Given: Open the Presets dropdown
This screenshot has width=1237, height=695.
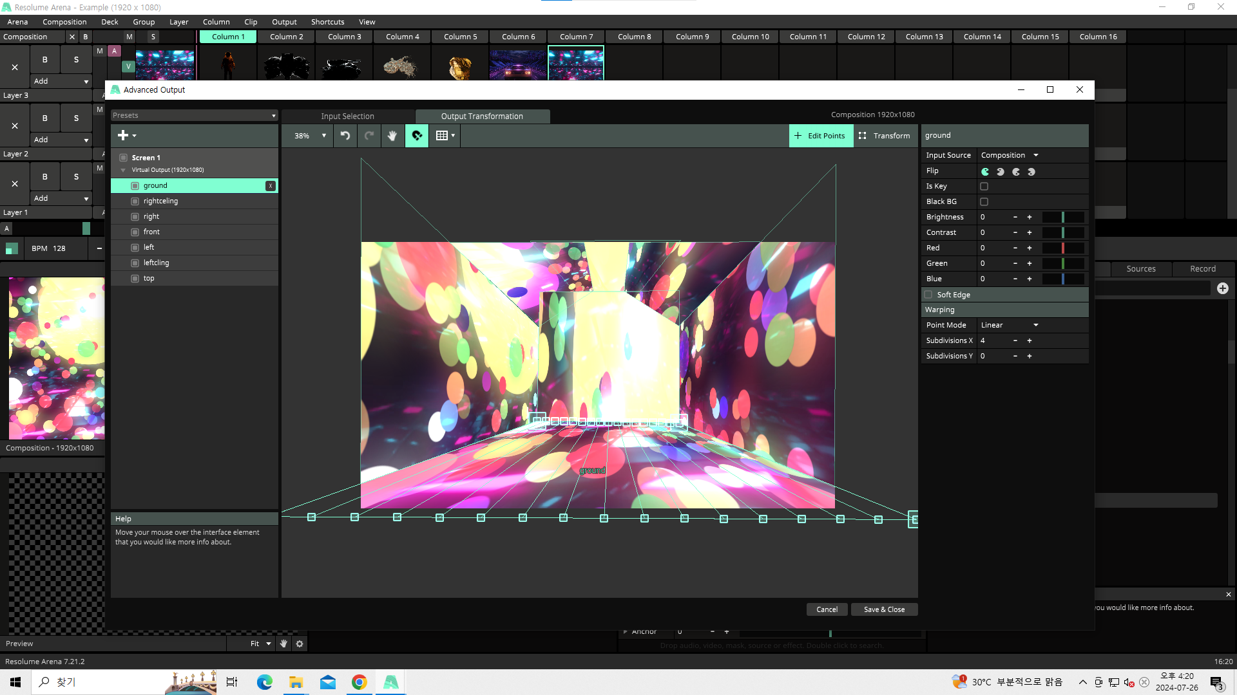Looking at the screenshot, I should 194,116.
